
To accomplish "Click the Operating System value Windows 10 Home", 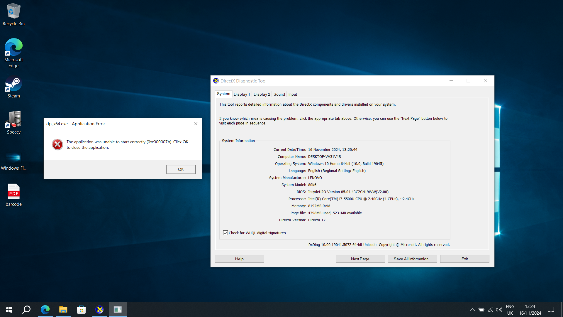I will point(346,164).
